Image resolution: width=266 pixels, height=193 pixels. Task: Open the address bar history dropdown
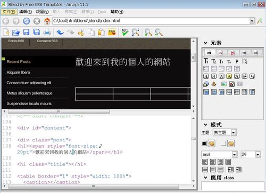pos(252,21)
